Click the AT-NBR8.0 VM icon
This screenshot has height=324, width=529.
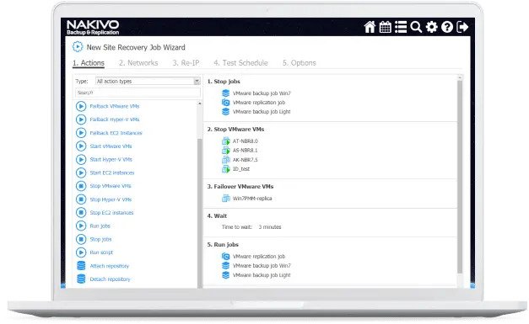click(x=226, y=141)
